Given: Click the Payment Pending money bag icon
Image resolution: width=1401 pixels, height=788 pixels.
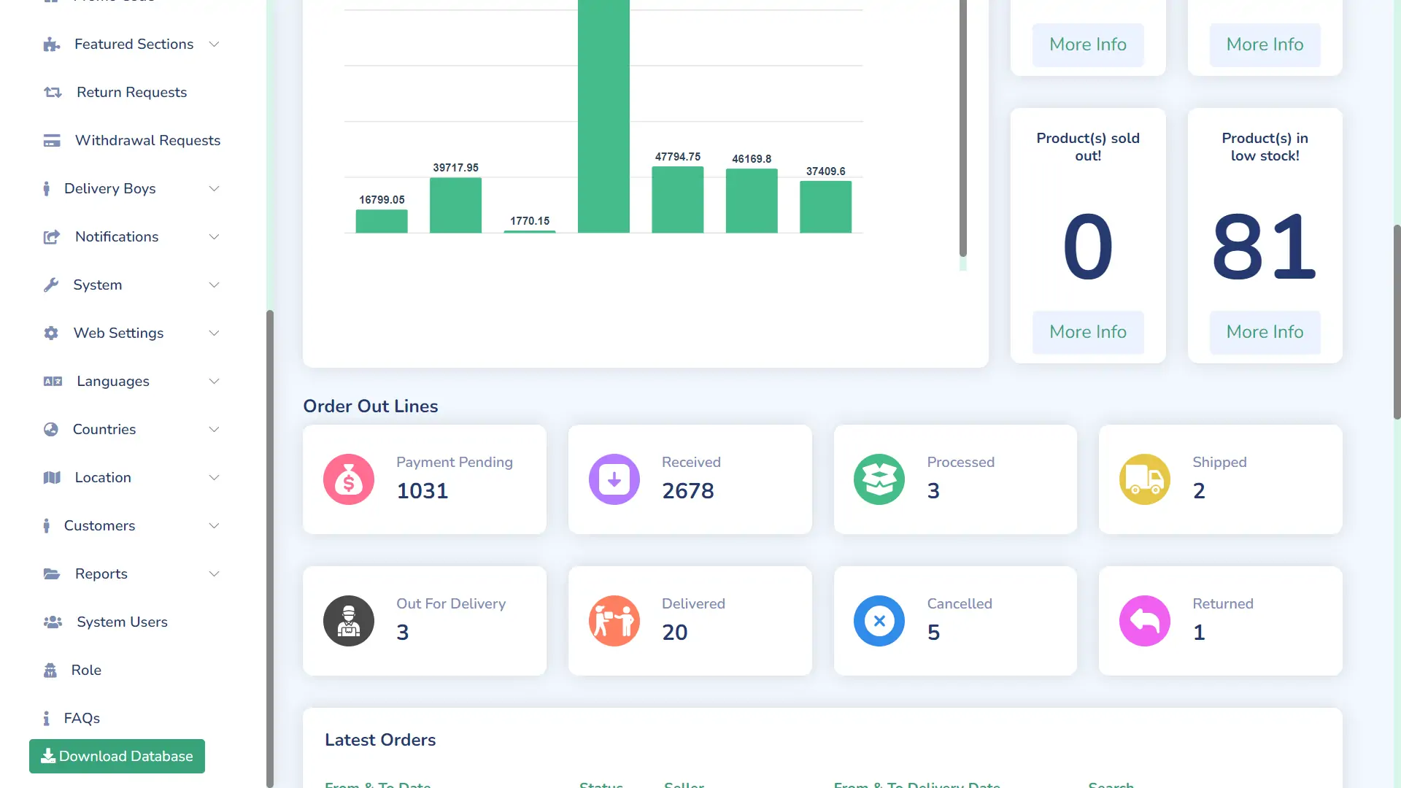Looking at the screenshot, I should pyautogui.click(x=349, y=479).
